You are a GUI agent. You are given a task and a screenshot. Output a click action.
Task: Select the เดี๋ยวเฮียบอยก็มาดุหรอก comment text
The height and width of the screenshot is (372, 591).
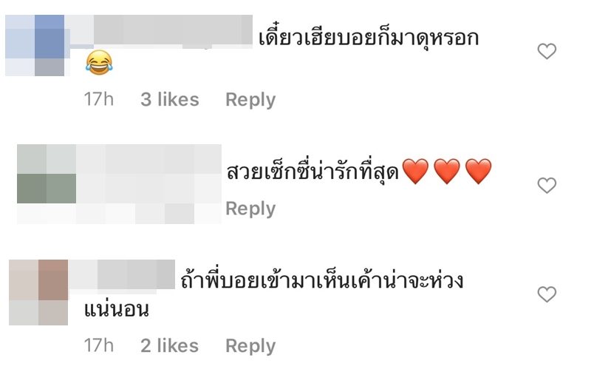click(x=369, y=38)
